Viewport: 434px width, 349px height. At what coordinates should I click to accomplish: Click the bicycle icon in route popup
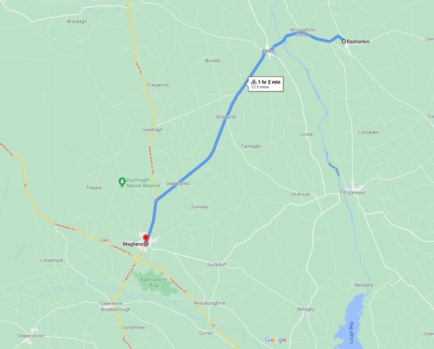(253, 81)
